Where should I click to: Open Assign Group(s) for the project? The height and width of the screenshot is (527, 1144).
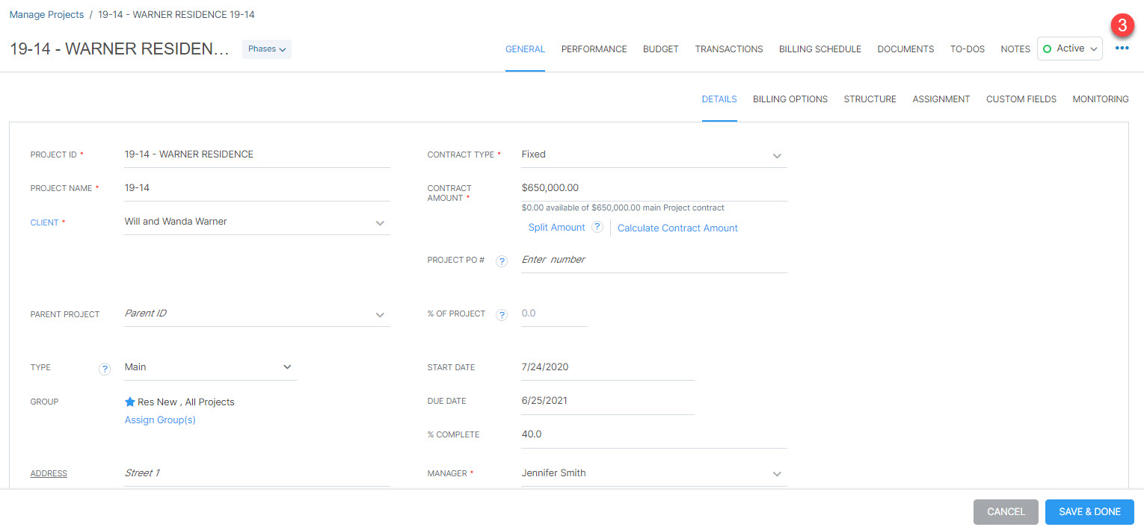[160, 420]
